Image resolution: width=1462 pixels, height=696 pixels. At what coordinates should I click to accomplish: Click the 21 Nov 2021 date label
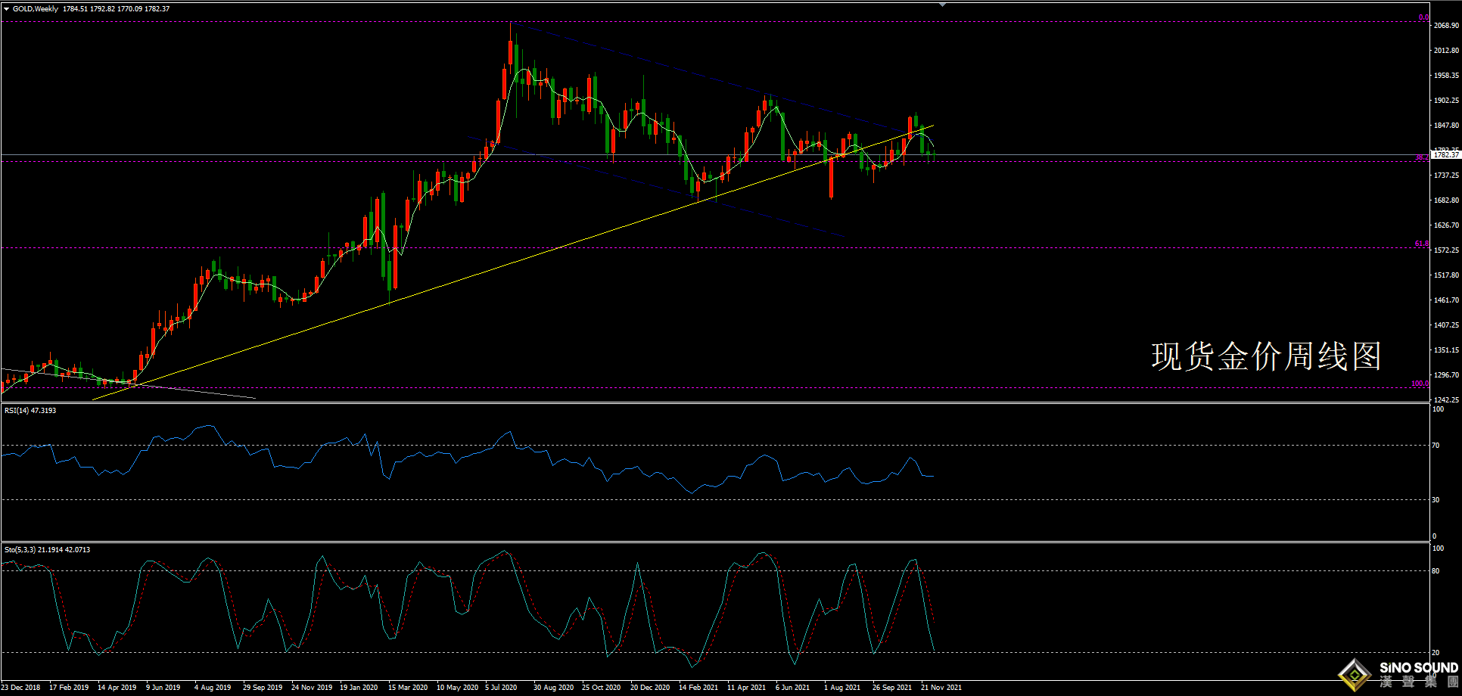click(x=941, y=688)
